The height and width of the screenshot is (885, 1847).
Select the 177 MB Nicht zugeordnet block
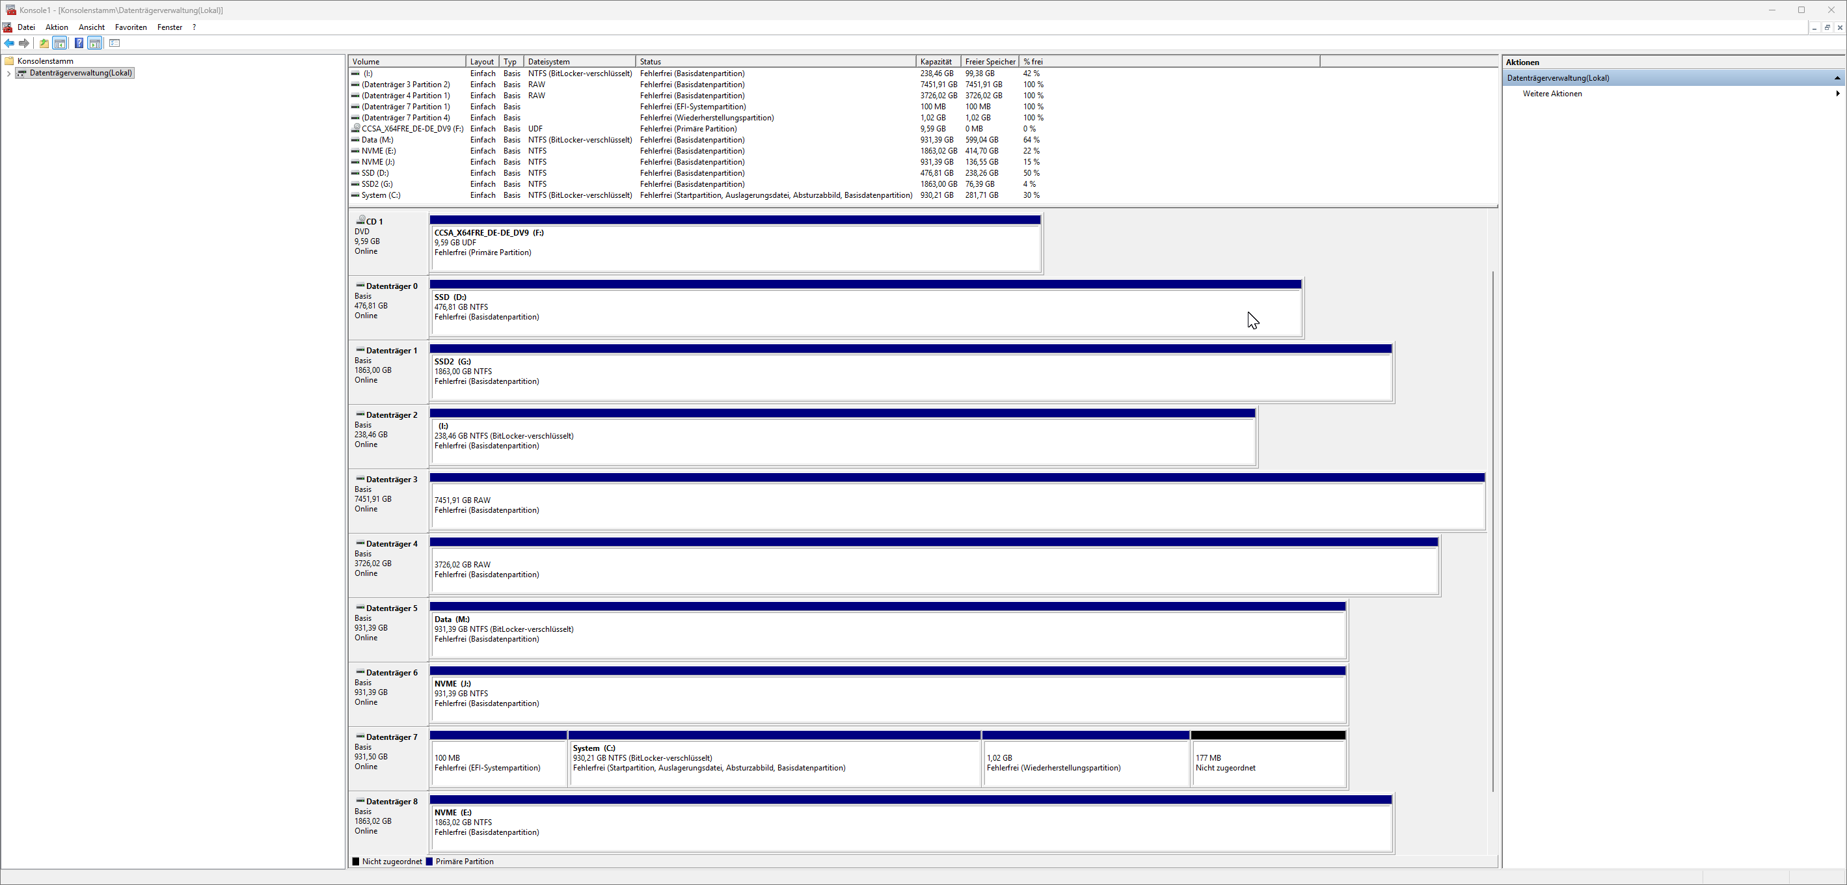tap(1269, 759)
